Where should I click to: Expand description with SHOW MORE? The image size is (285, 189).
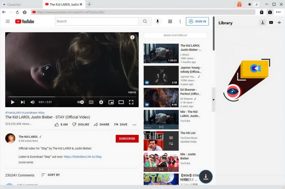pyautogui.click(x=26, y=162)
